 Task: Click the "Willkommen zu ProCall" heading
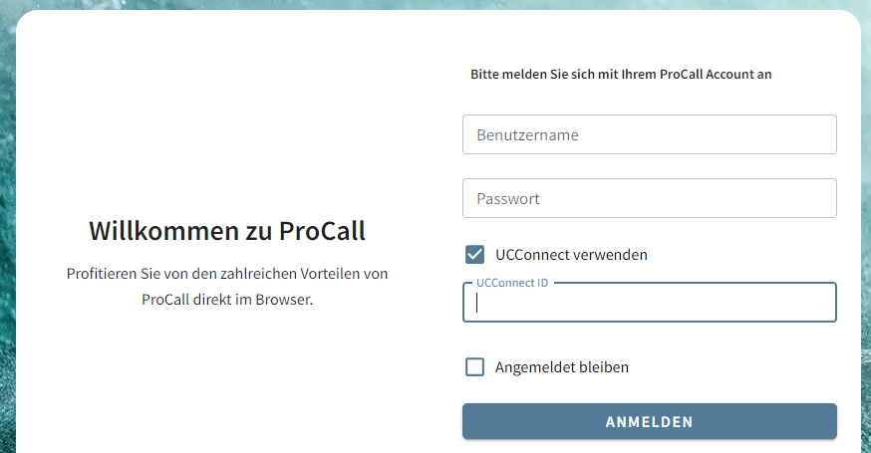click(x=227, y=231)
